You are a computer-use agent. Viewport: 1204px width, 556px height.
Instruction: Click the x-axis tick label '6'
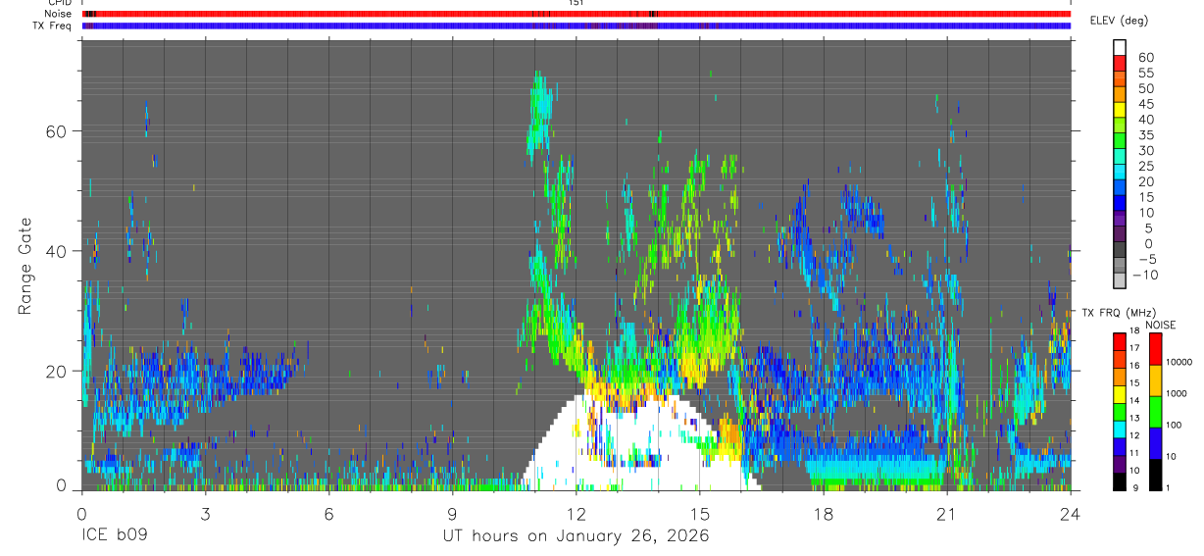pos(328,514)
